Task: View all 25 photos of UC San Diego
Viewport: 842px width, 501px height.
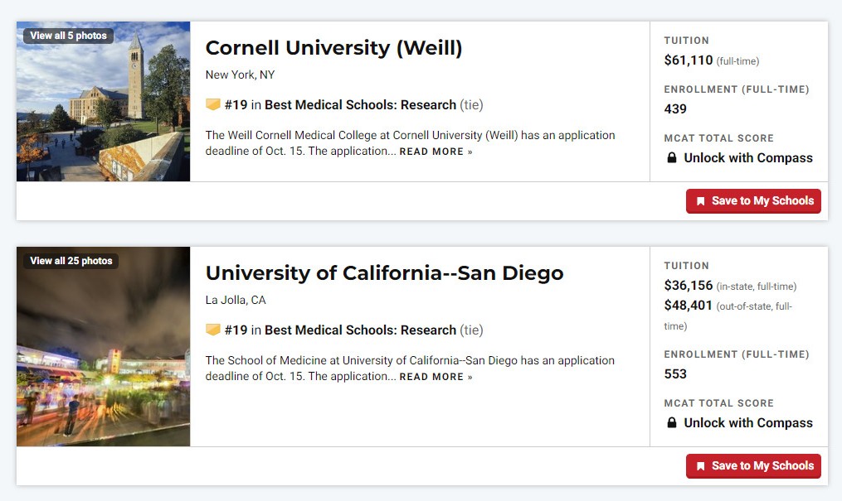Action: [71, 261]
